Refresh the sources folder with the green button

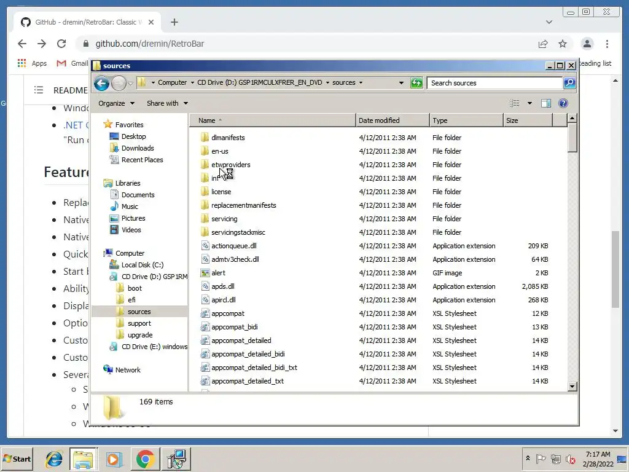pyautogui.click(x=416, y=83)
